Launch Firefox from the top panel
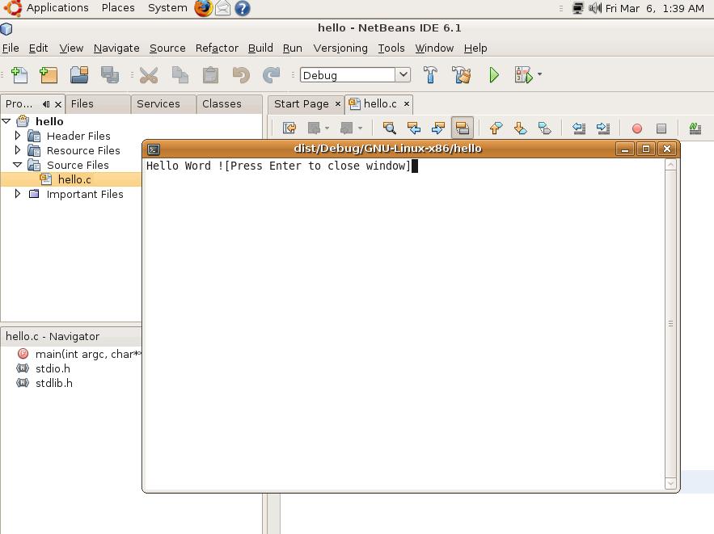The image size is (714, 534). tap(203, 8)
